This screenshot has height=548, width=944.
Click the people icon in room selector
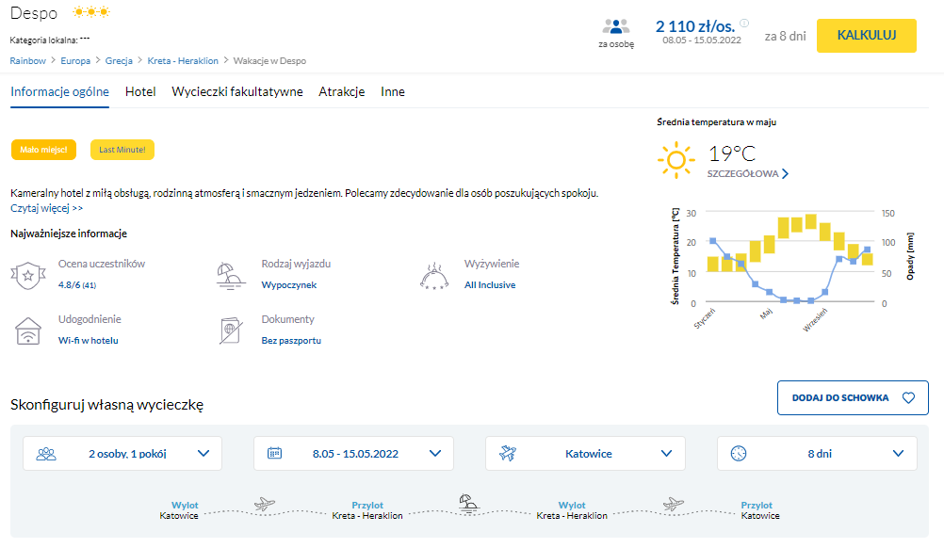(45, 453)
